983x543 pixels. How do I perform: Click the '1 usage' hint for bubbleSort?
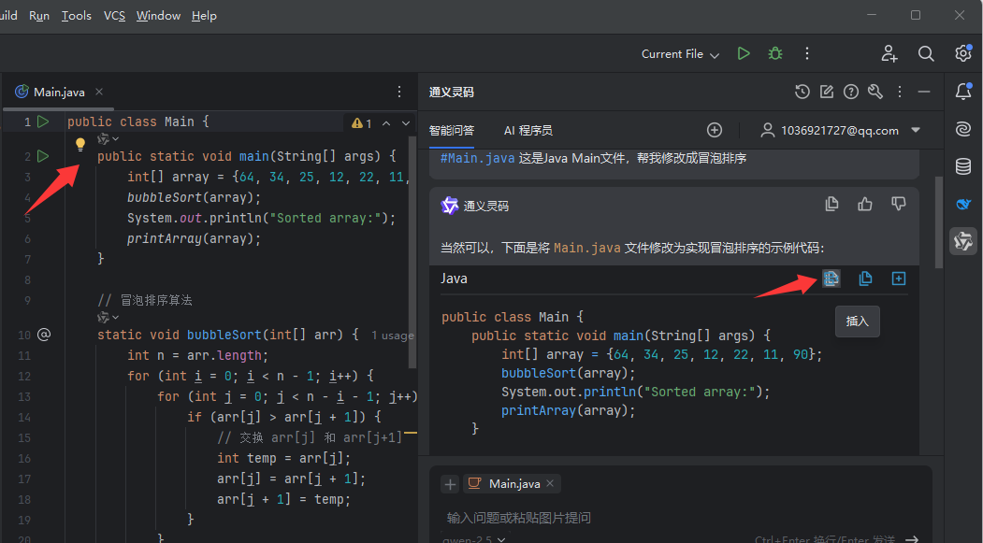tap(393, 336)
